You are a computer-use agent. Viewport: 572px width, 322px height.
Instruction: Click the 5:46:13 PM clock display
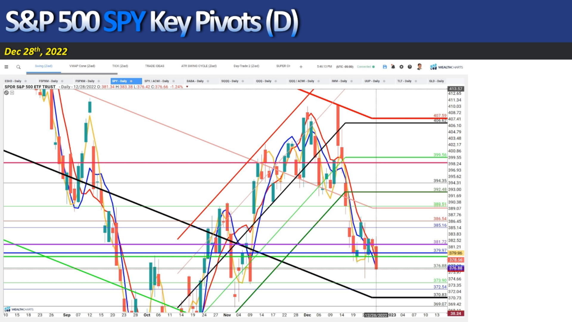pyautogui.click(x=324, y=67)
